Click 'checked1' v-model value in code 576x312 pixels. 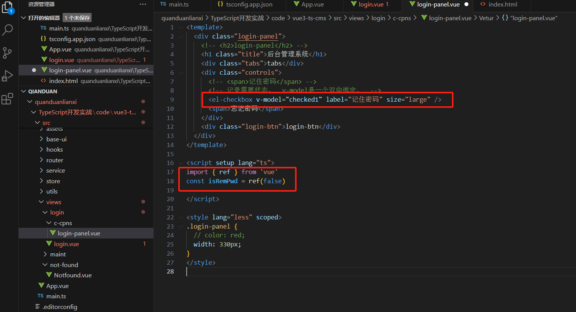303,99
